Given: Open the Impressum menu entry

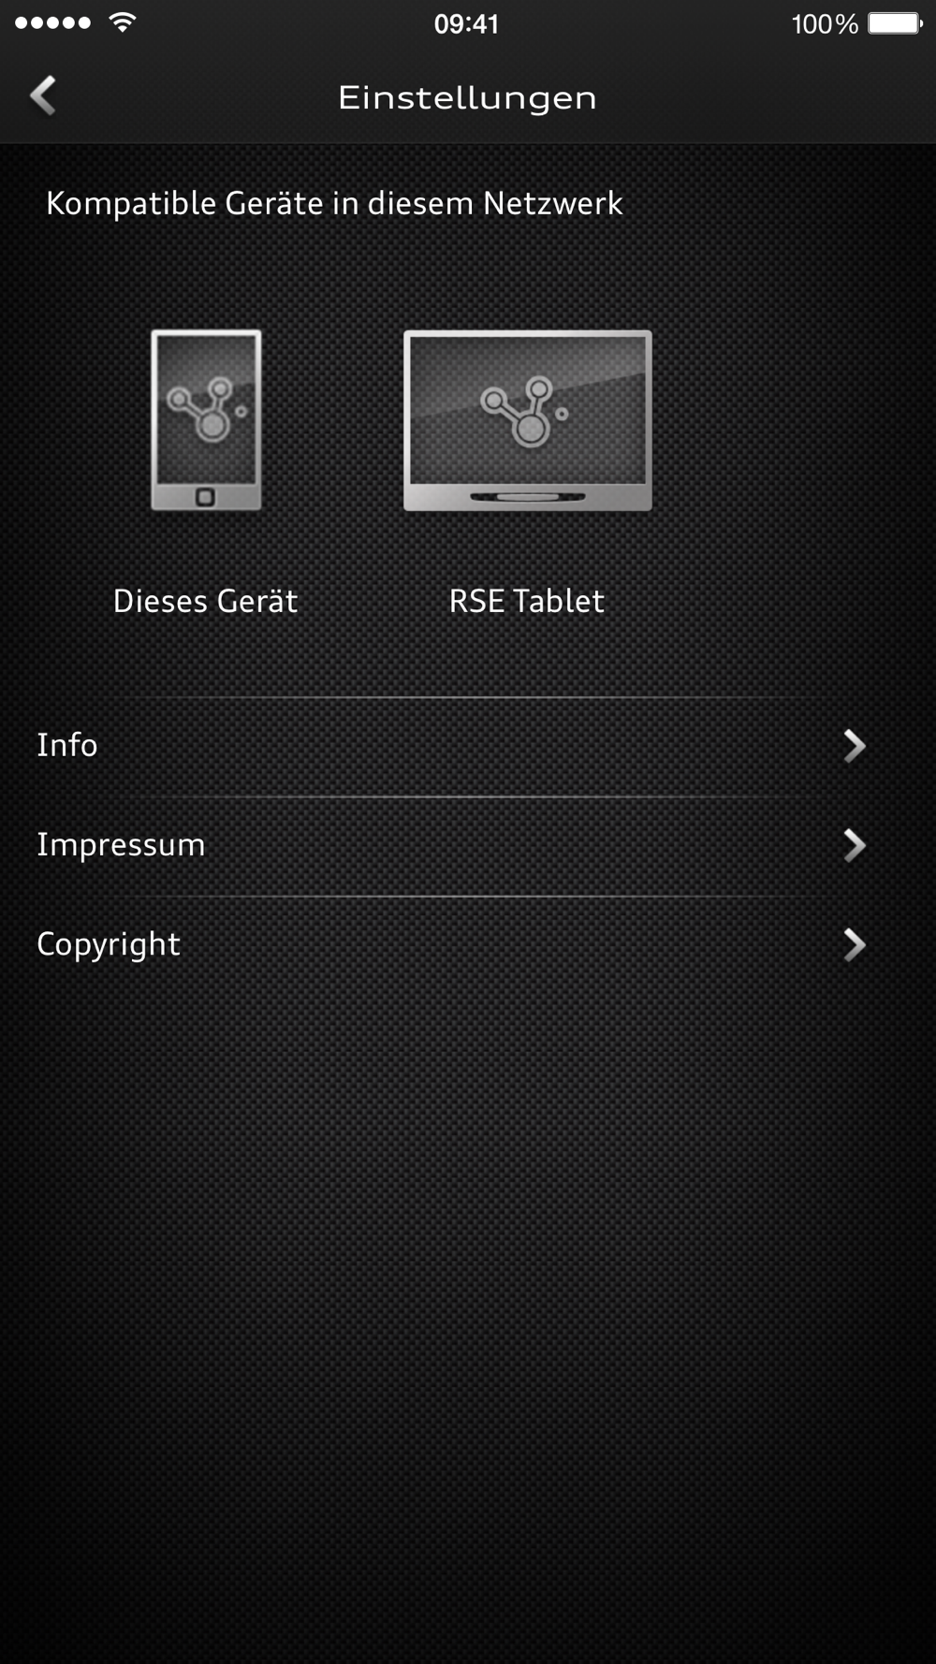Looking at the screenshot, I should [468, 845].
